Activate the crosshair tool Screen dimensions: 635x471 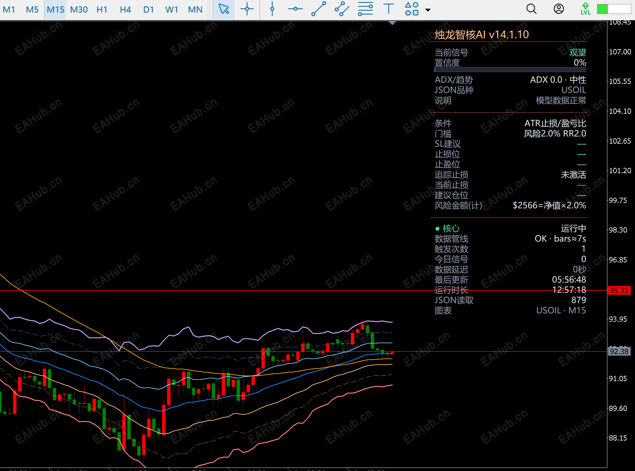[247, 9]
